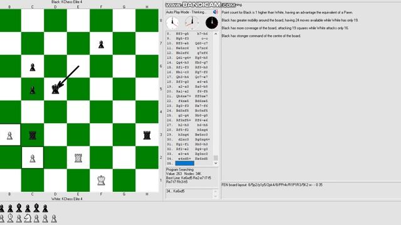Click Black's dark clock face
Viewport: 401px width, 225px height.
(212, 22)
